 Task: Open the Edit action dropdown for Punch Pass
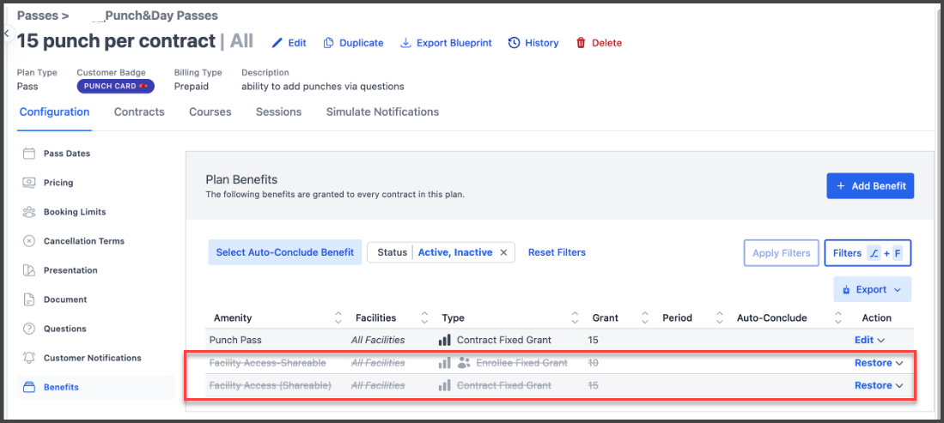pyautogui.click(x=869, y=340)
